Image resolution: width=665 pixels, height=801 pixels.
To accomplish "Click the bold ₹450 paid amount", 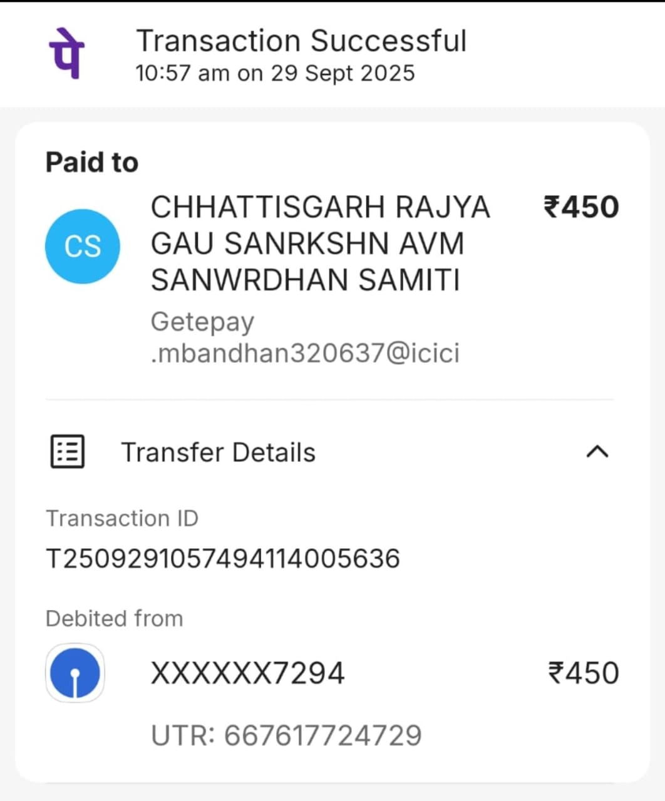I will [x=581, y=207].
